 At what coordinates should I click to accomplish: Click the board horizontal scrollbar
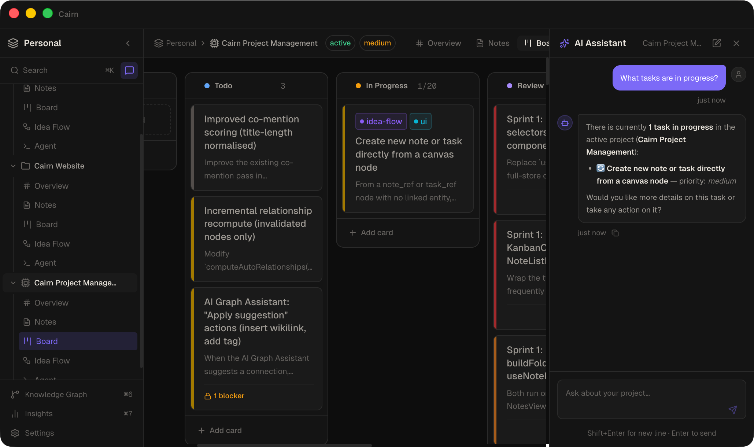(284, 445)
